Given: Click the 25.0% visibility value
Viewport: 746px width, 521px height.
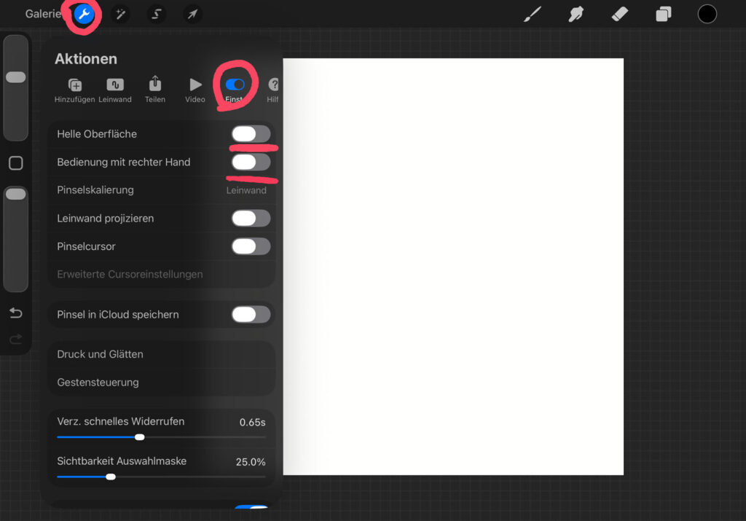Looking at the screenshot, I should 251,462.
